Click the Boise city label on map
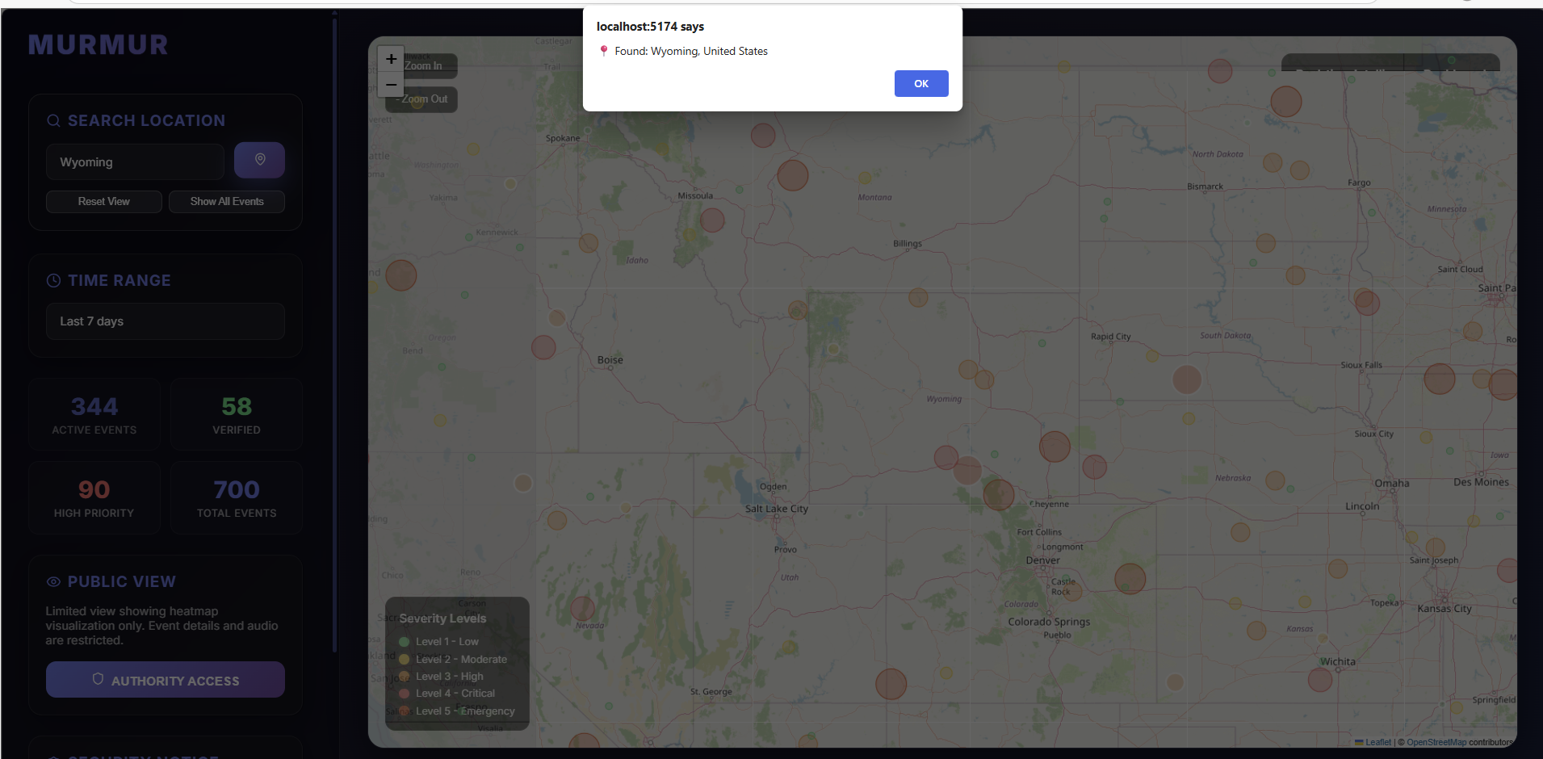 click(x=610, y=360)
